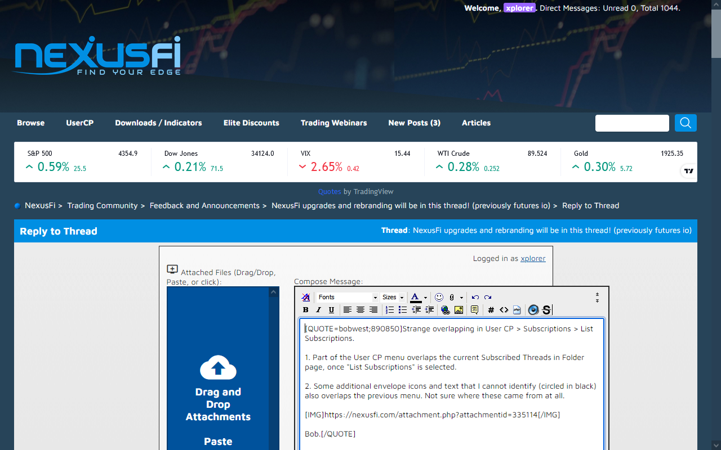Increase the editor size with up arrows
This screenshot has height=450, width=721.
597,294
